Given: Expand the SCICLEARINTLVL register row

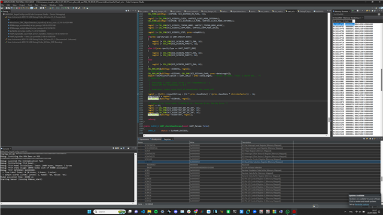Looking at the screenshot, I should coord(141,148).
